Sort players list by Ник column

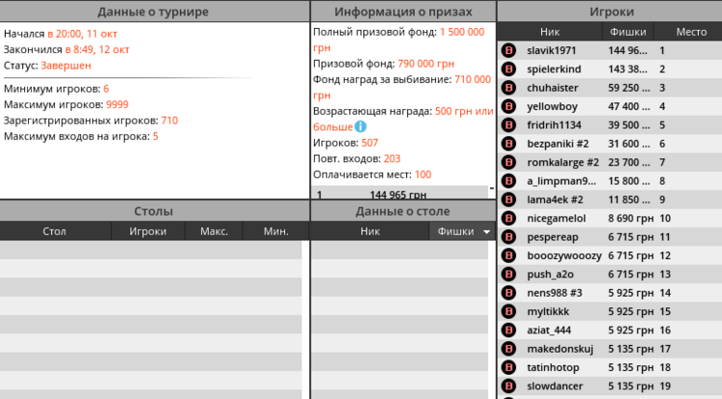click(550, 32)
